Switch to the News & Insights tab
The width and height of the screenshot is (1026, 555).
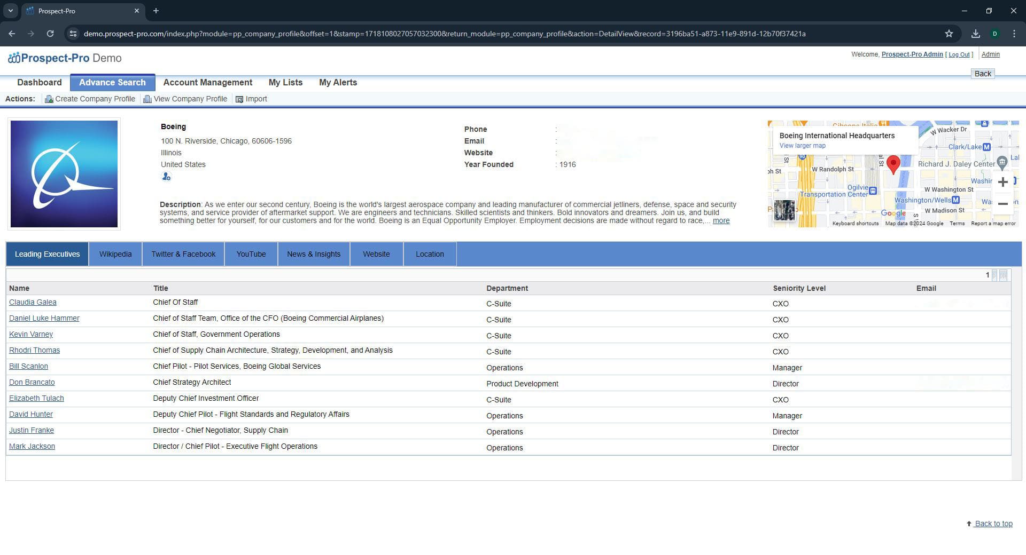(314, 254)
